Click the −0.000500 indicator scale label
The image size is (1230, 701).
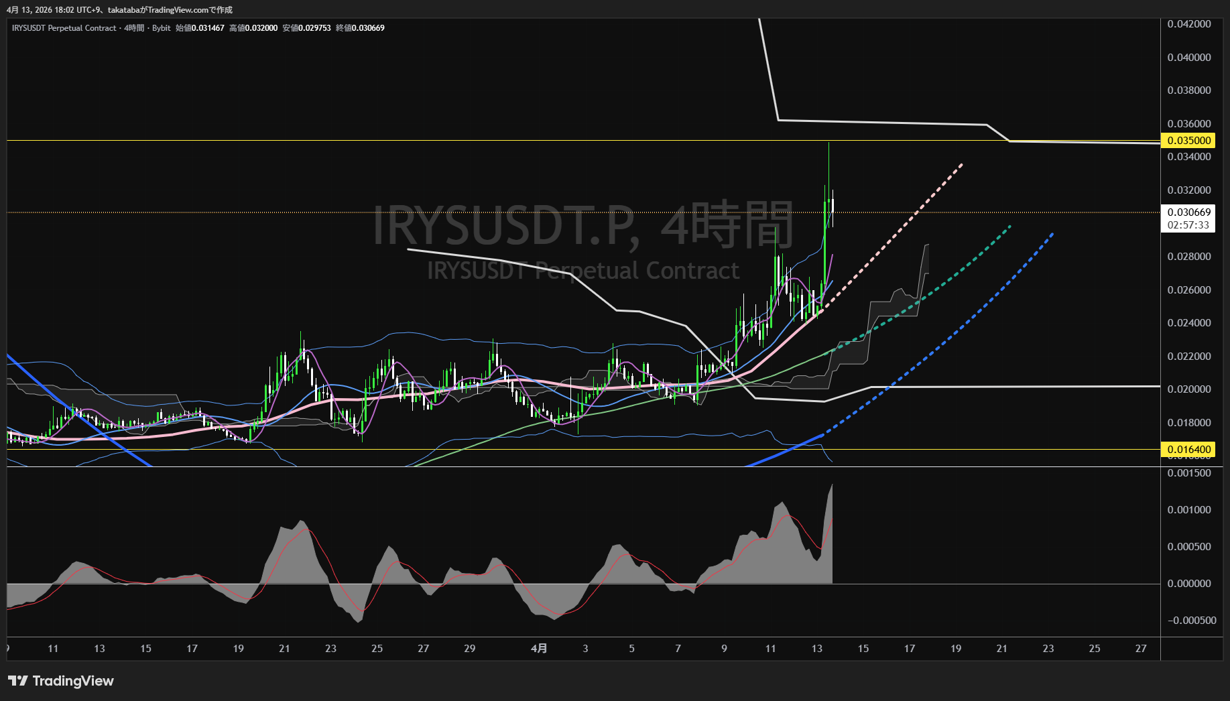(x=1191, y=621)
